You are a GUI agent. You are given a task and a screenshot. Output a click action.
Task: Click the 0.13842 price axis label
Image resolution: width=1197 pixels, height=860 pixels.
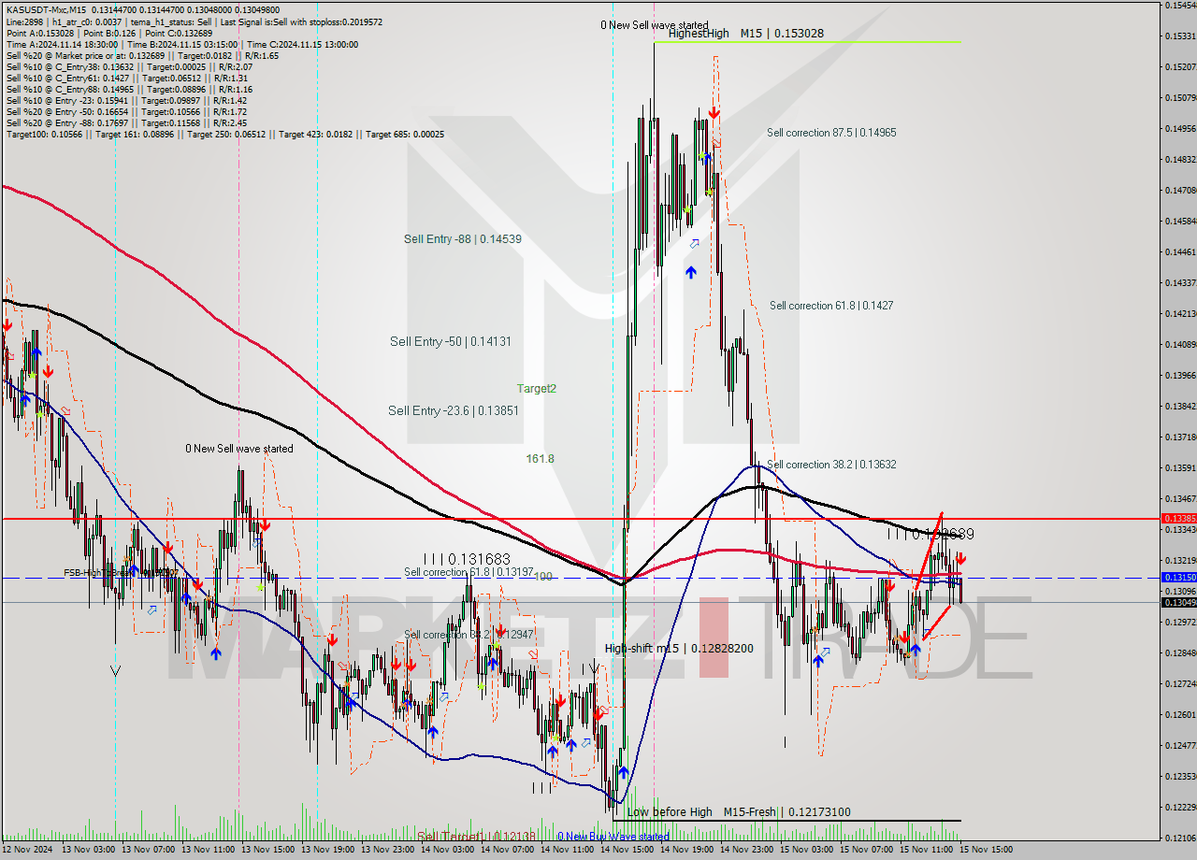(1180, 407)
